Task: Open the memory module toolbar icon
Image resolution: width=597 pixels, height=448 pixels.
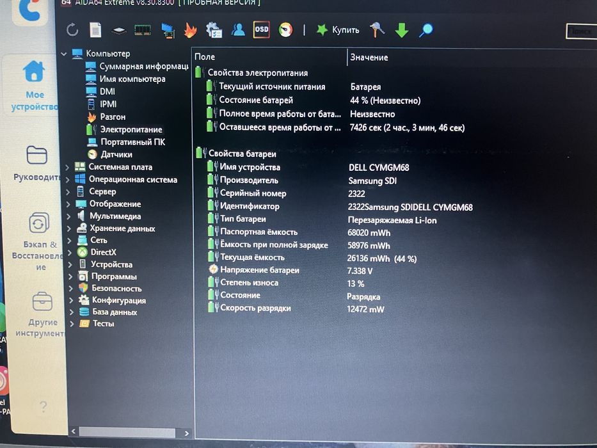Action: (x=143, y=30)
